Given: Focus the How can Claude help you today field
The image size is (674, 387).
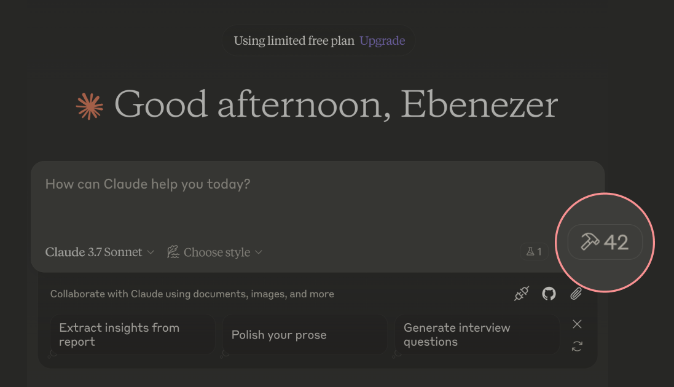Looking at the screenshot, I should click(x=318, y=202).
